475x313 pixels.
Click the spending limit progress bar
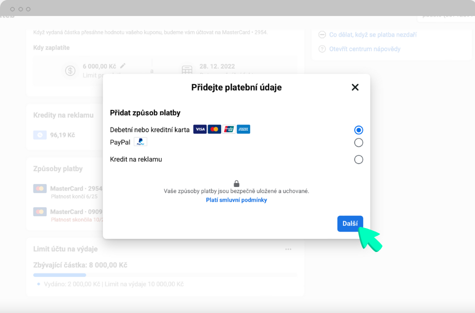(165, 275)
